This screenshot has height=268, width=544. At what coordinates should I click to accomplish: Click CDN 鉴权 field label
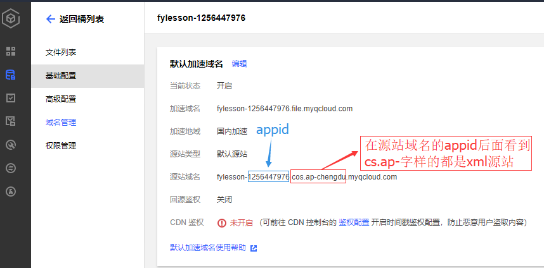(x=186, y=222)
